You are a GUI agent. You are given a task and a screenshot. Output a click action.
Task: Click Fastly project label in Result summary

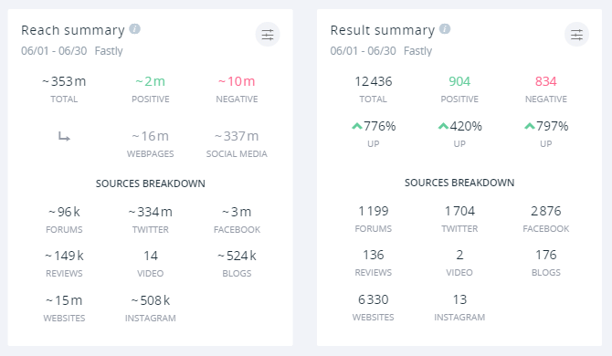point(417,51)
